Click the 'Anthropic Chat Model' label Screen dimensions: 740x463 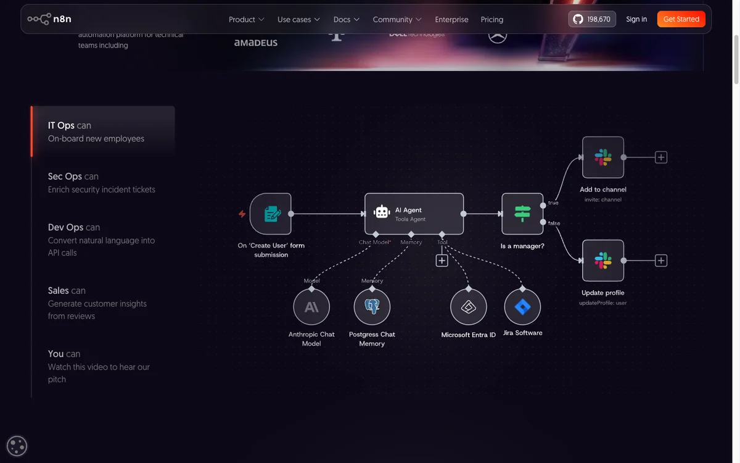(311, 339)
